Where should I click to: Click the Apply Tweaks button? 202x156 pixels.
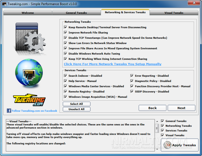click(179, 145)
